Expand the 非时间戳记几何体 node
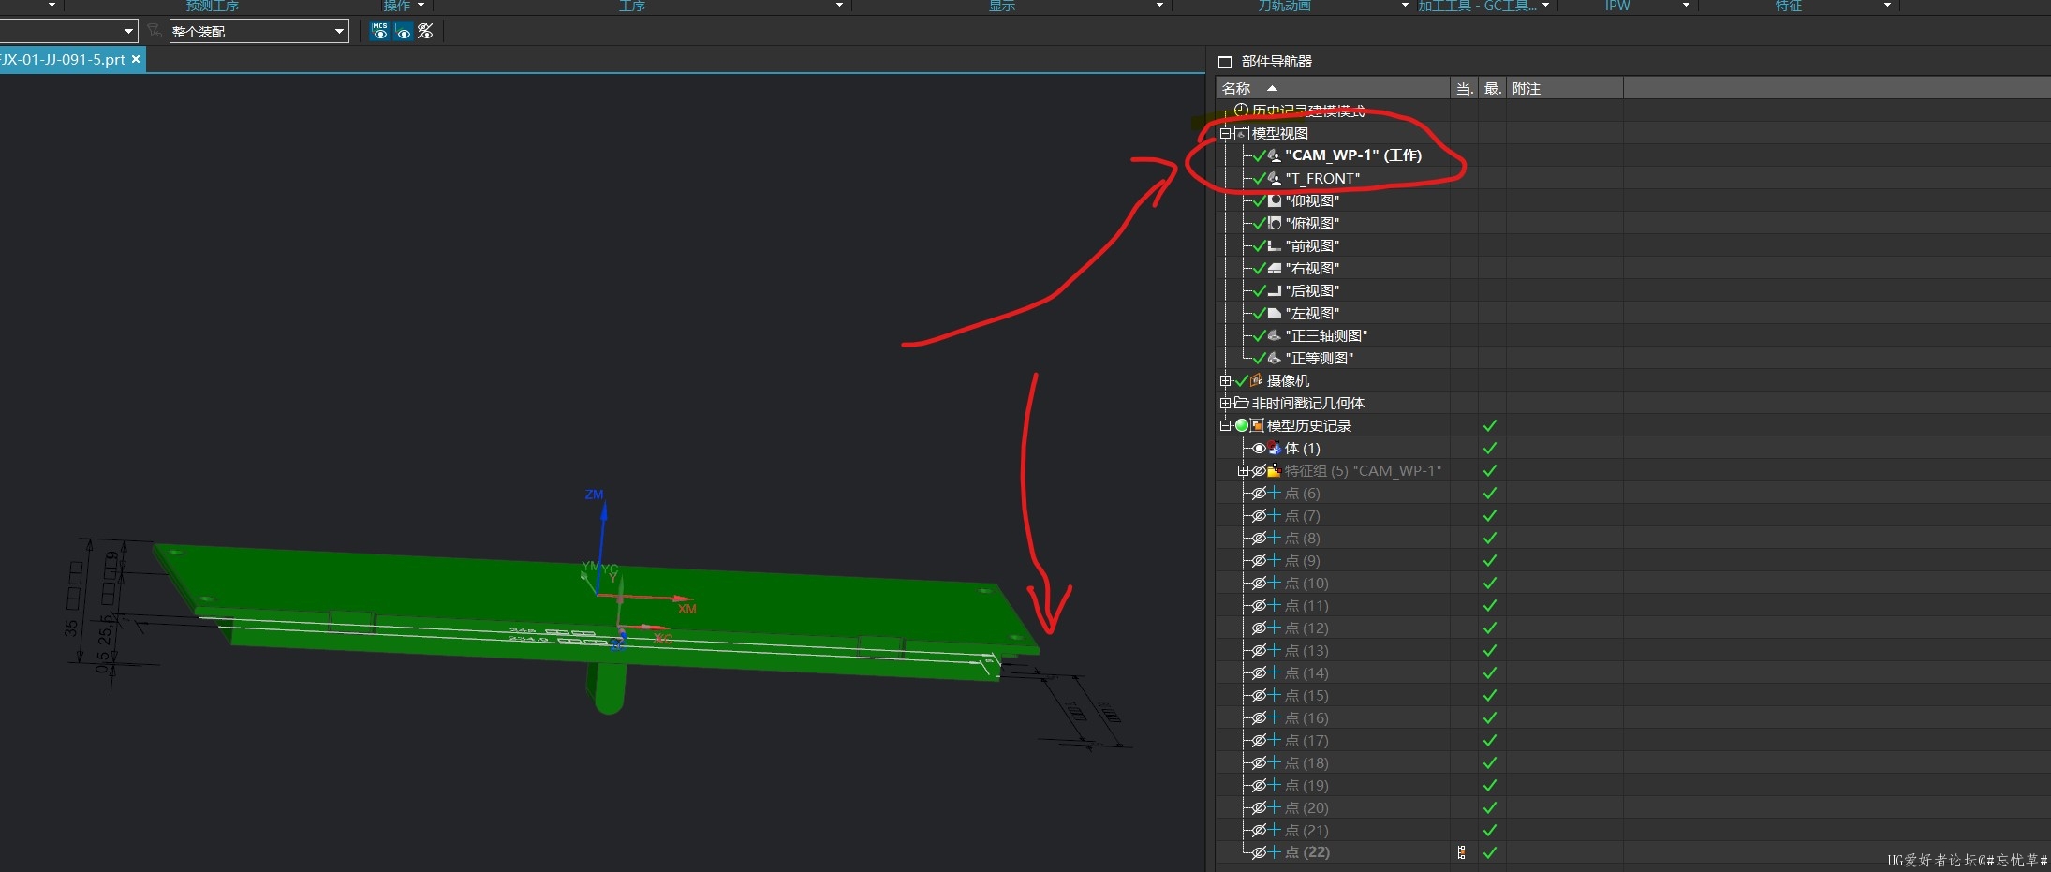The width and height of the screenshot is (2051, 872). (x=1225, y=403)
